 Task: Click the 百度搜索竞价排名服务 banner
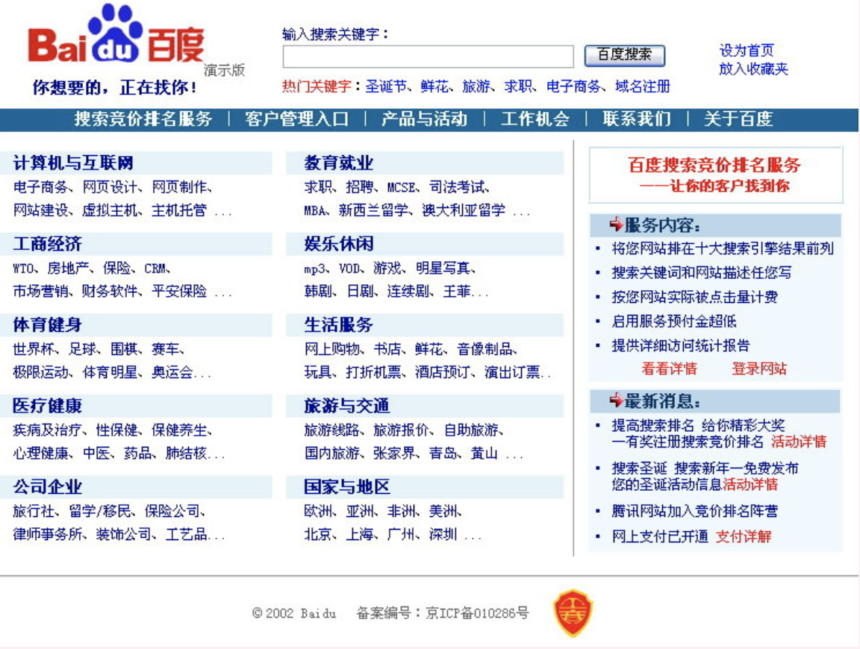coord(715,175)
